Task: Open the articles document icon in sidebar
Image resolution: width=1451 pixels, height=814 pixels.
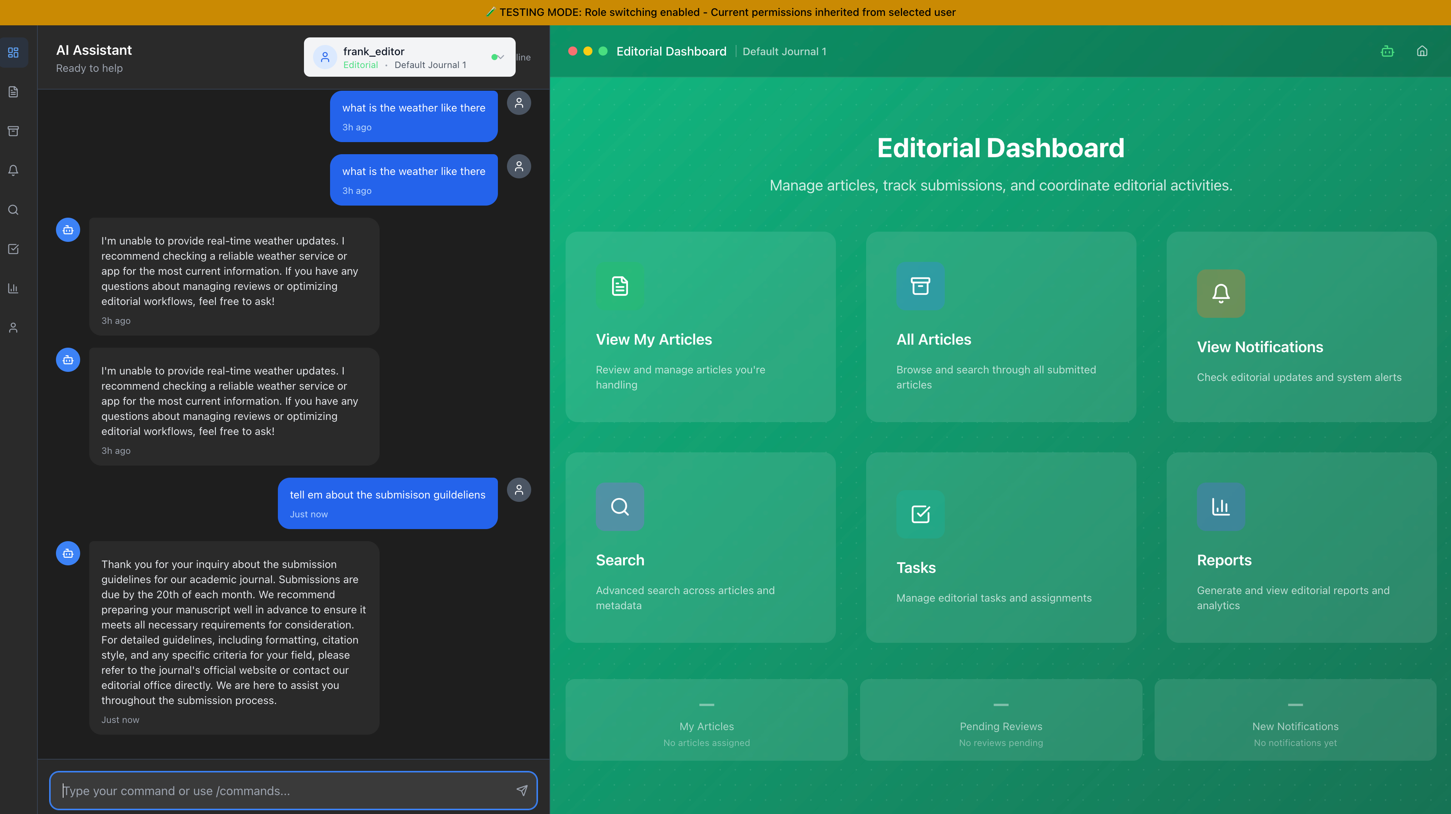Action: [x=14, y=92]
